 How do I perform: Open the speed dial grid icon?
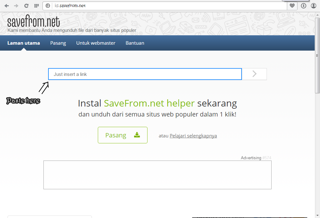click(x=37, y=6)
